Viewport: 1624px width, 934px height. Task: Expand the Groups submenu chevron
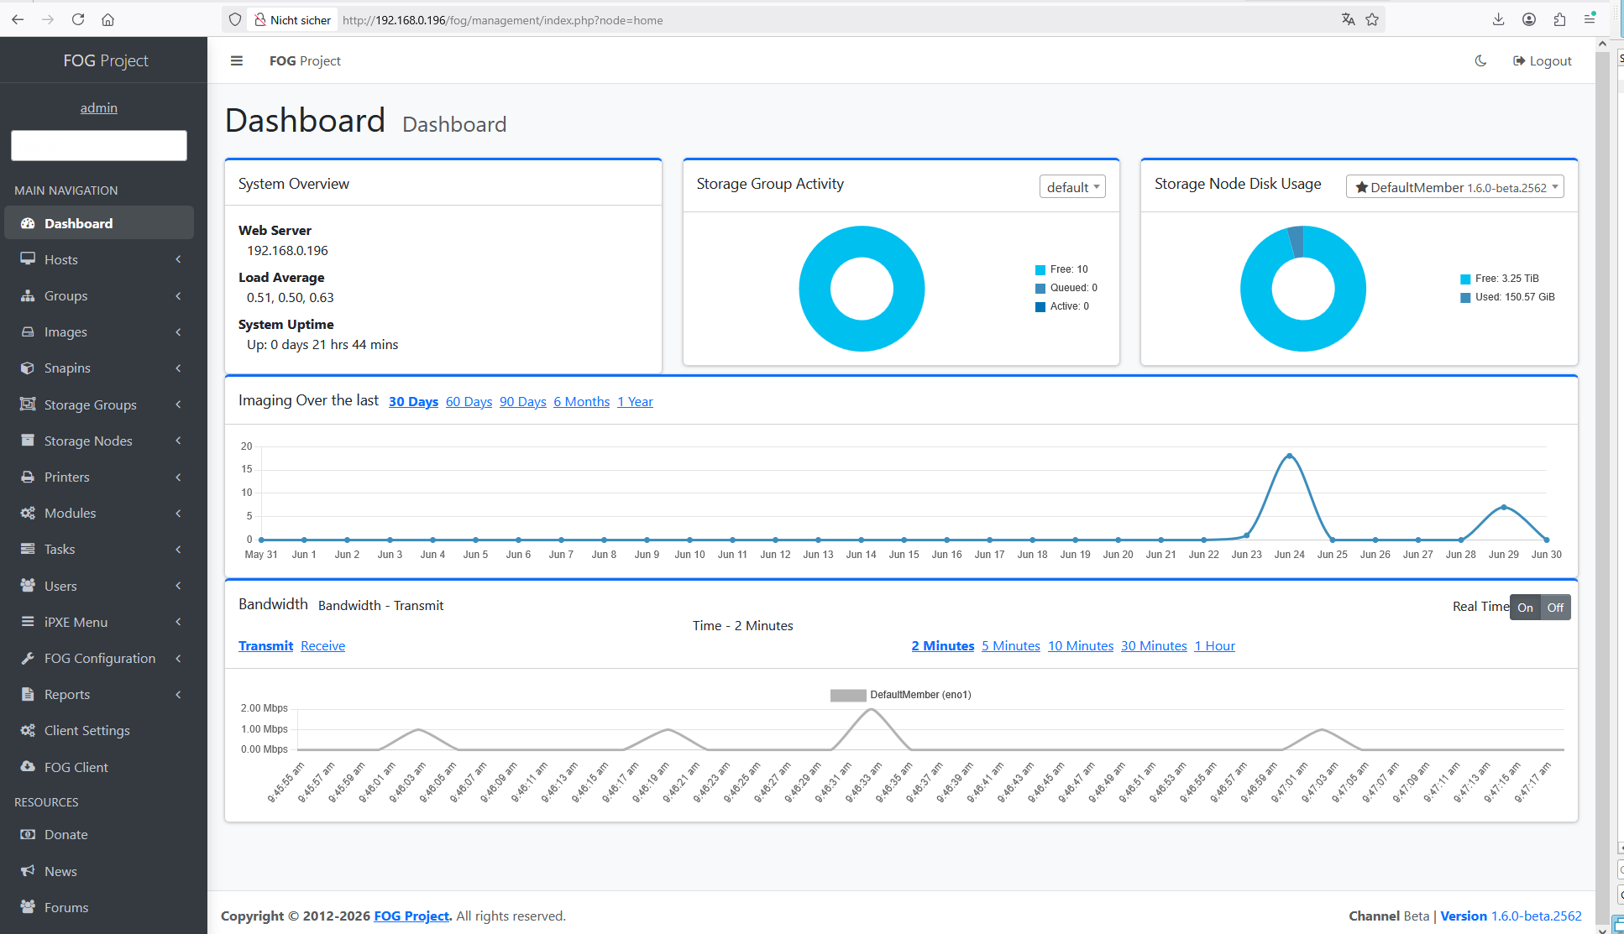178,295
